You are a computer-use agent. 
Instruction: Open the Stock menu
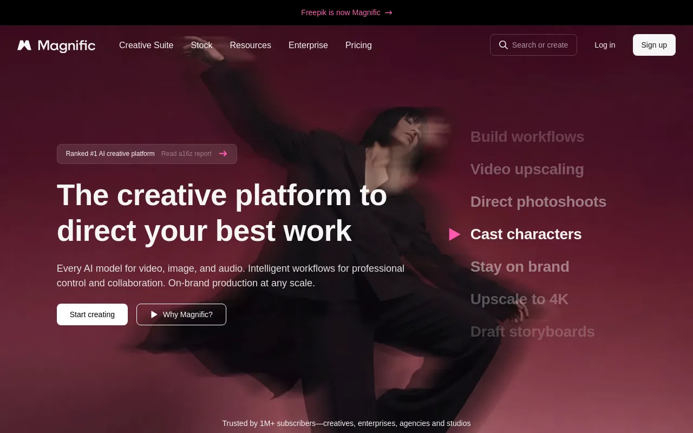(x=201, y=45)
